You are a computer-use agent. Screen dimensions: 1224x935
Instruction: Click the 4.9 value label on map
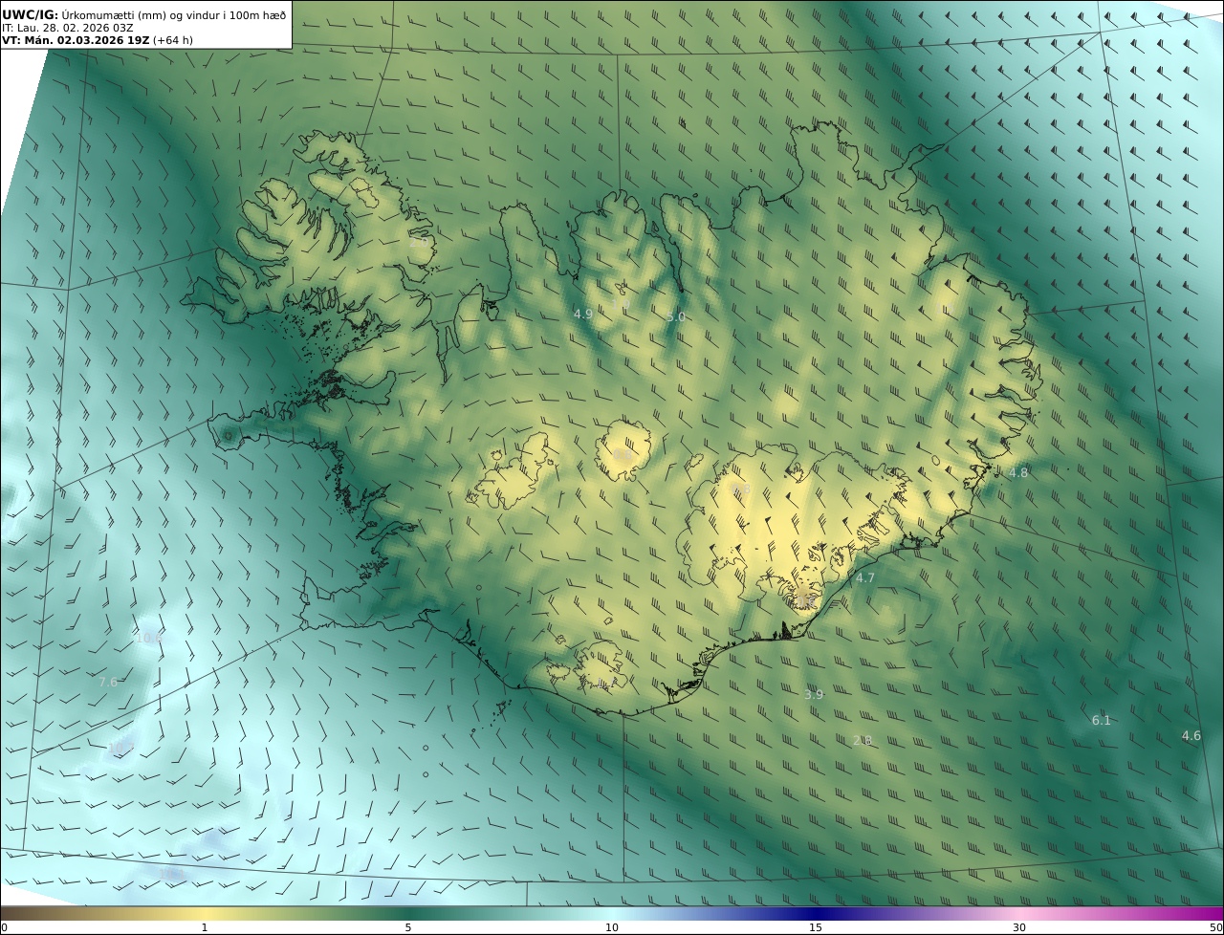583,314
